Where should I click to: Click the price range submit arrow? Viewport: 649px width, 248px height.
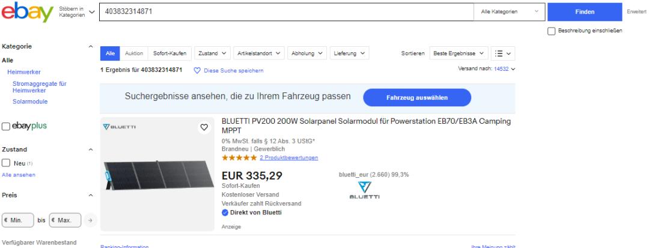pyautogui.click(x=90, y=220)
